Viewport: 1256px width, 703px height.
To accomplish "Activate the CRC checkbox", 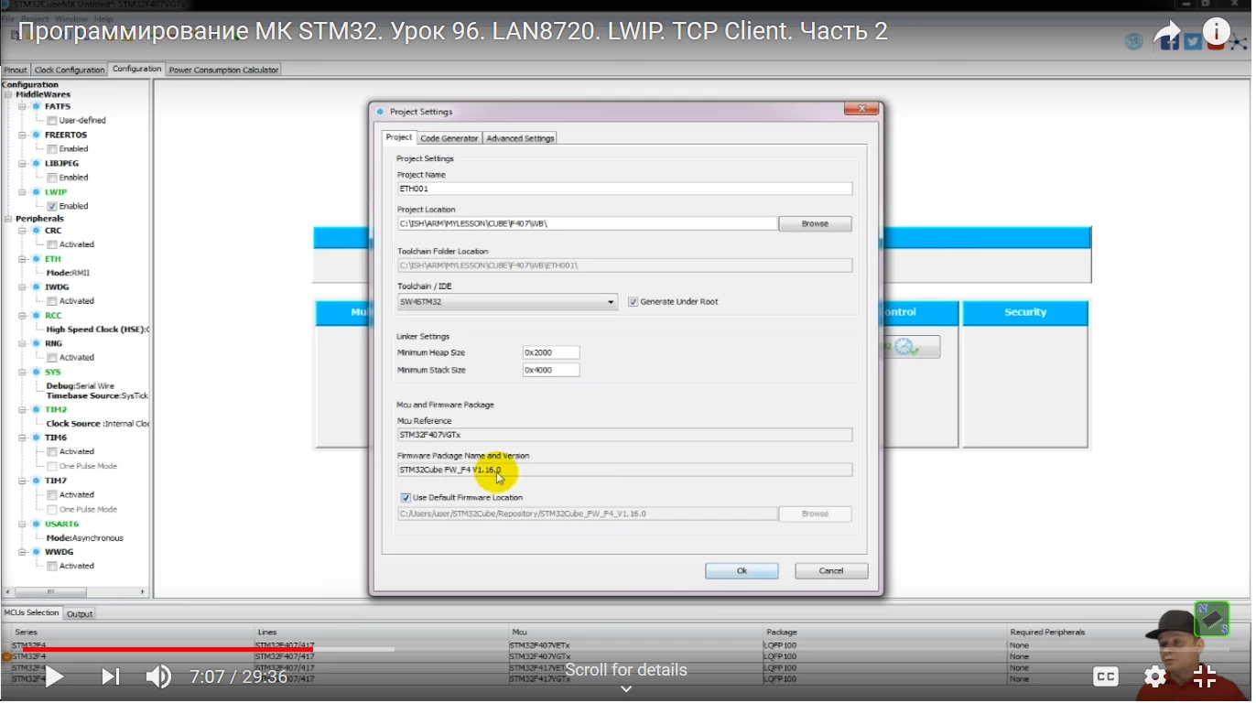I will coord(52,245).
